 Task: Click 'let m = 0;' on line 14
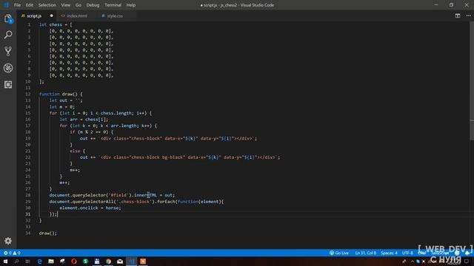pos(62,106)
